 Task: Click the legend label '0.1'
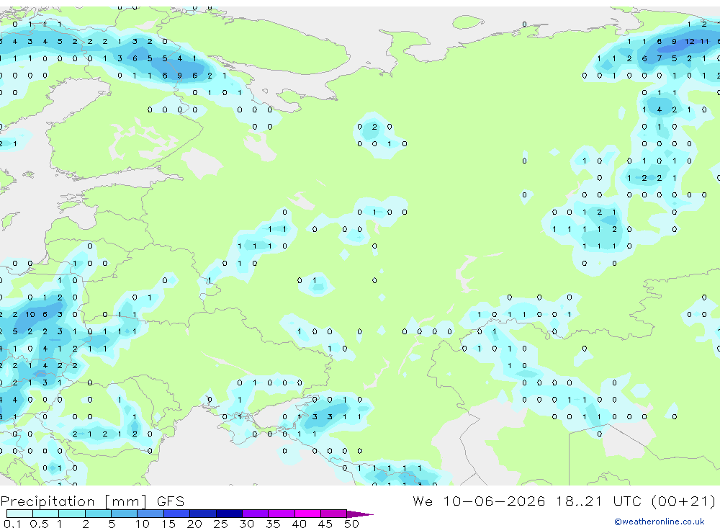[12, 524]
